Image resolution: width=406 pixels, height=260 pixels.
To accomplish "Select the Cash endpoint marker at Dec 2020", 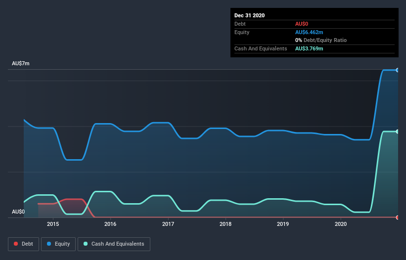I will [398, 131].
